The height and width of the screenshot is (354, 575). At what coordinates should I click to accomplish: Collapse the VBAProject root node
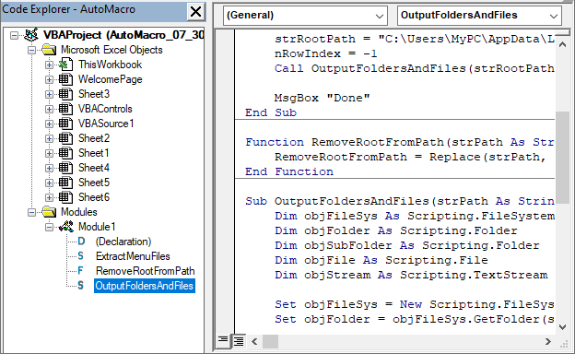[x=15, y=36]
